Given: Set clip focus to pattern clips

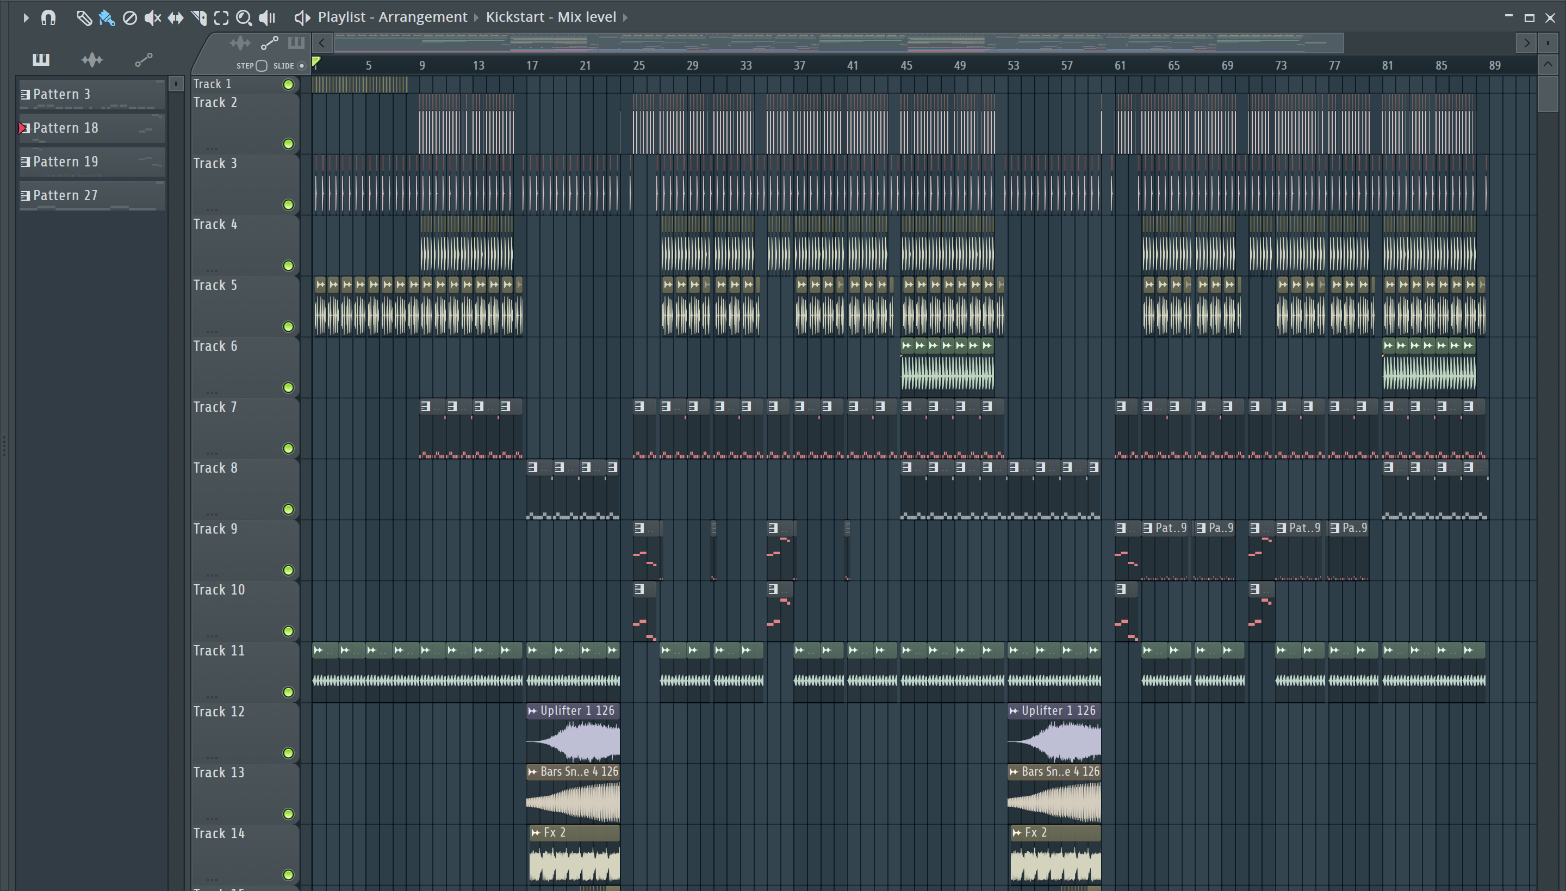Looking at the screenshot, I should (296, 43).
